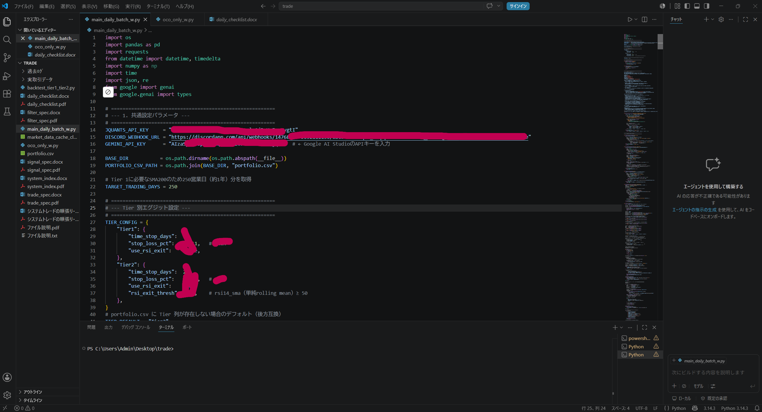Open editor more actions ellipsis
The image size is (762, 412).
[654, 19]
